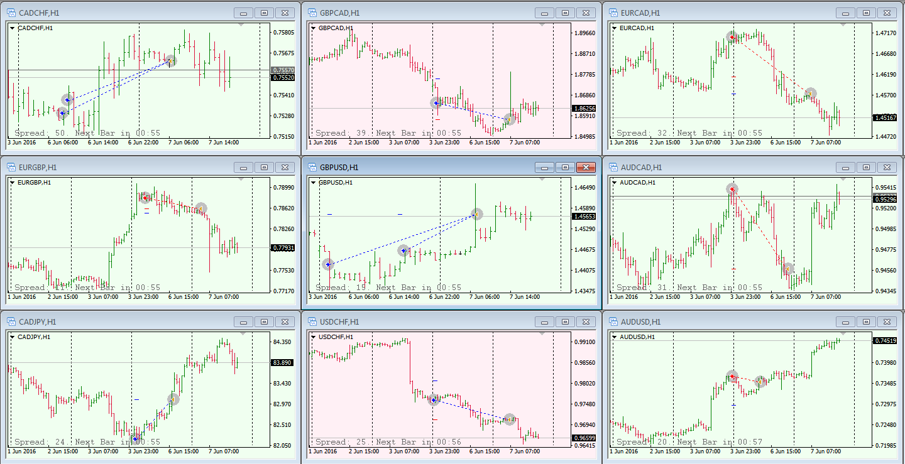This screenshot has width=905, height=464.
Task: Click the CADCHF,H1 window chart icon
Action: point(11,13)
